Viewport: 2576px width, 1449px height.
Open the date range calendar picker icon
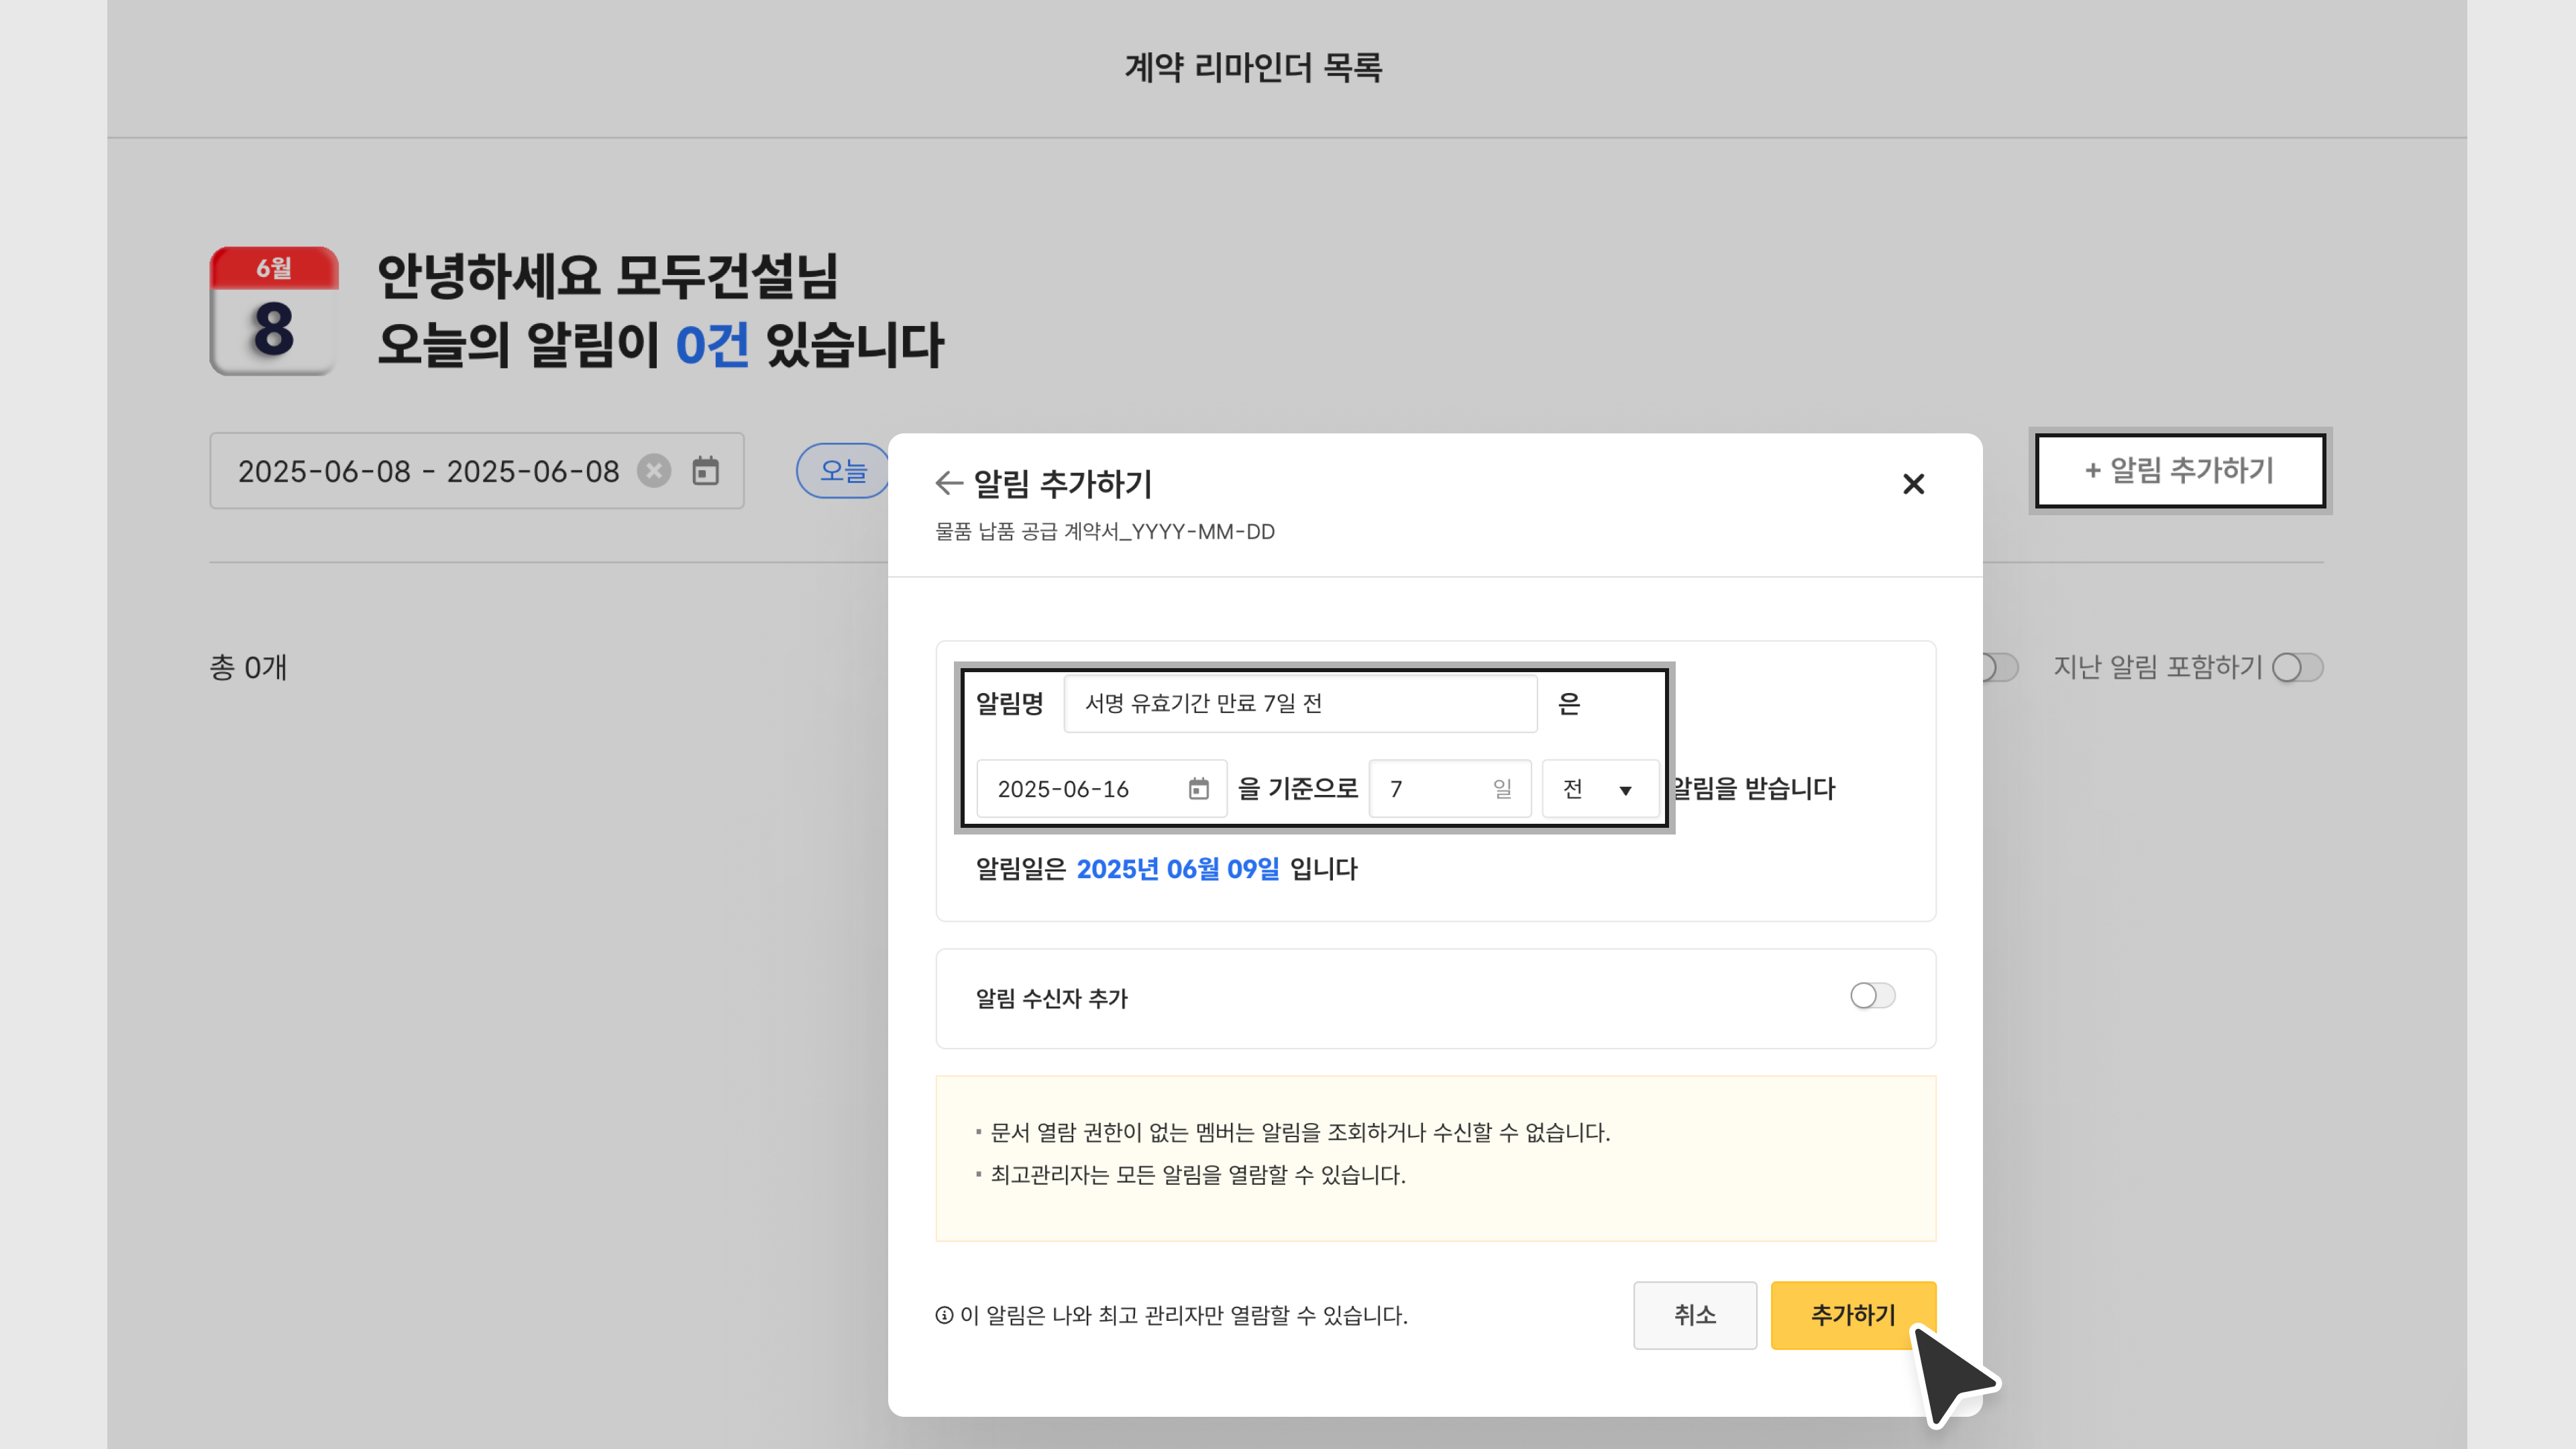pyautogui.click(x=705, y=471)
